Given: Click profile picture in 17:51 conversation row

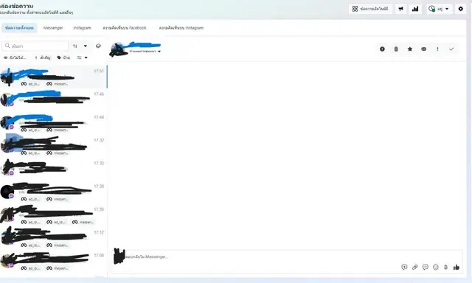Looking at the screenshot, I should [x=7, y=77].
